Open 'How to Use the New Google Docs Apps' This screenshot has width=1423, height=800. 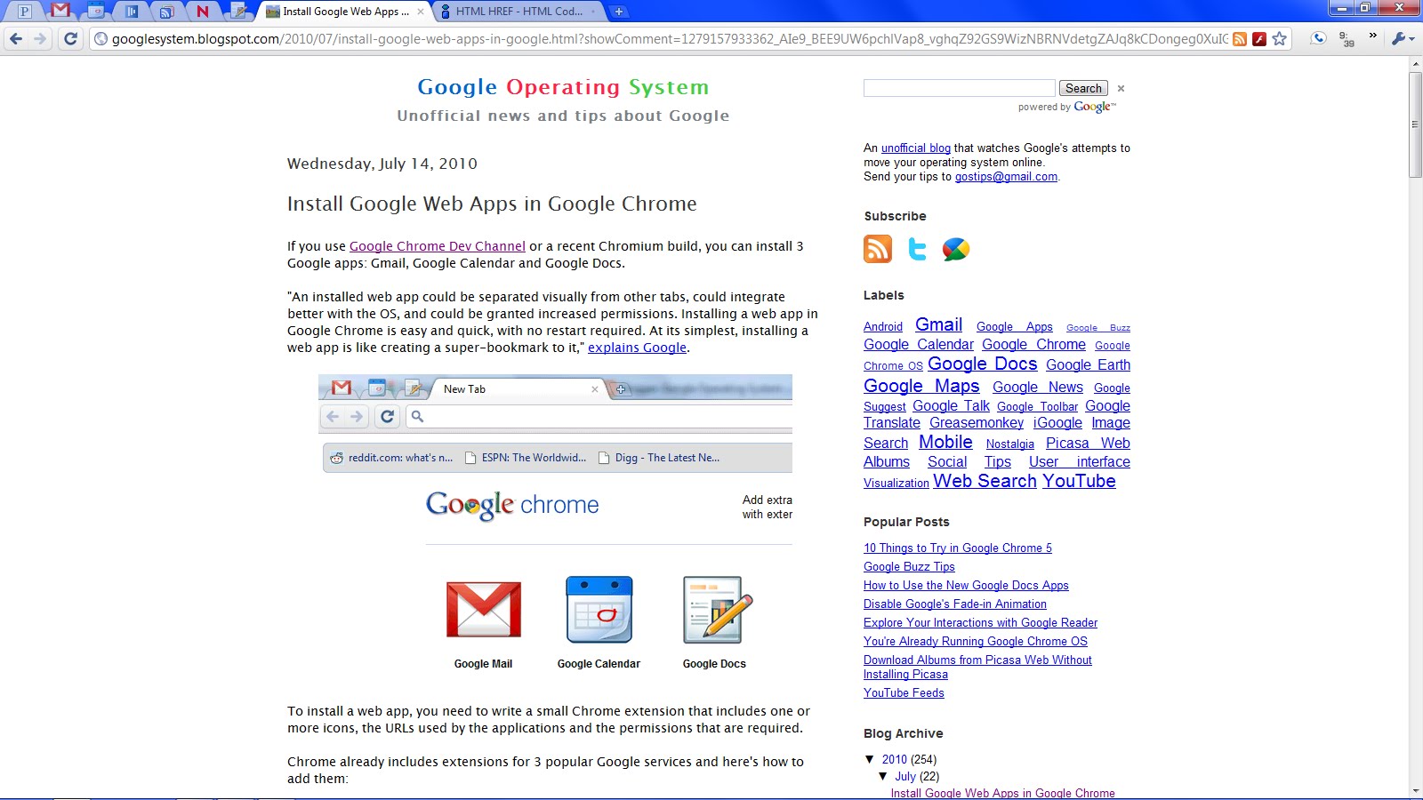(x=966, y=586)
